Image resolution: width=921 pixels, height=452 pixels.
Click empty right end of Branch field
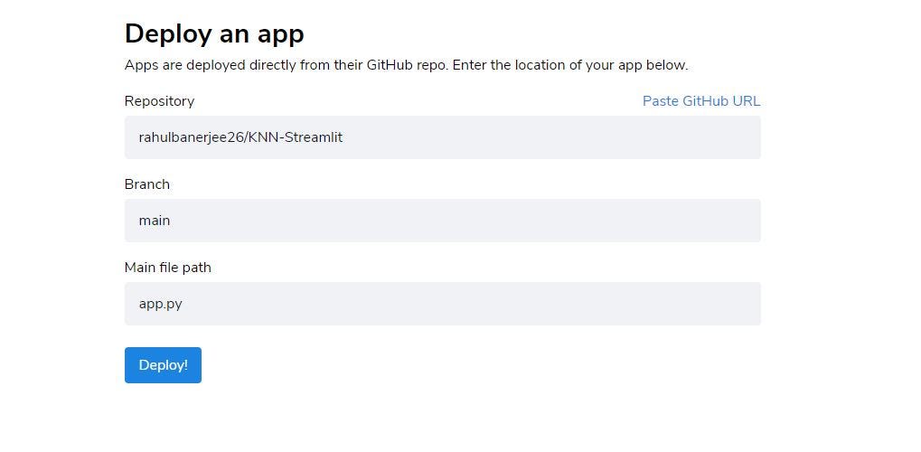[x=705, y=221]
